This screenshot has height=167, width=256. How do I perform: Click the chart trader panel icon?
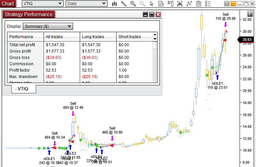[x=170, y=4]
